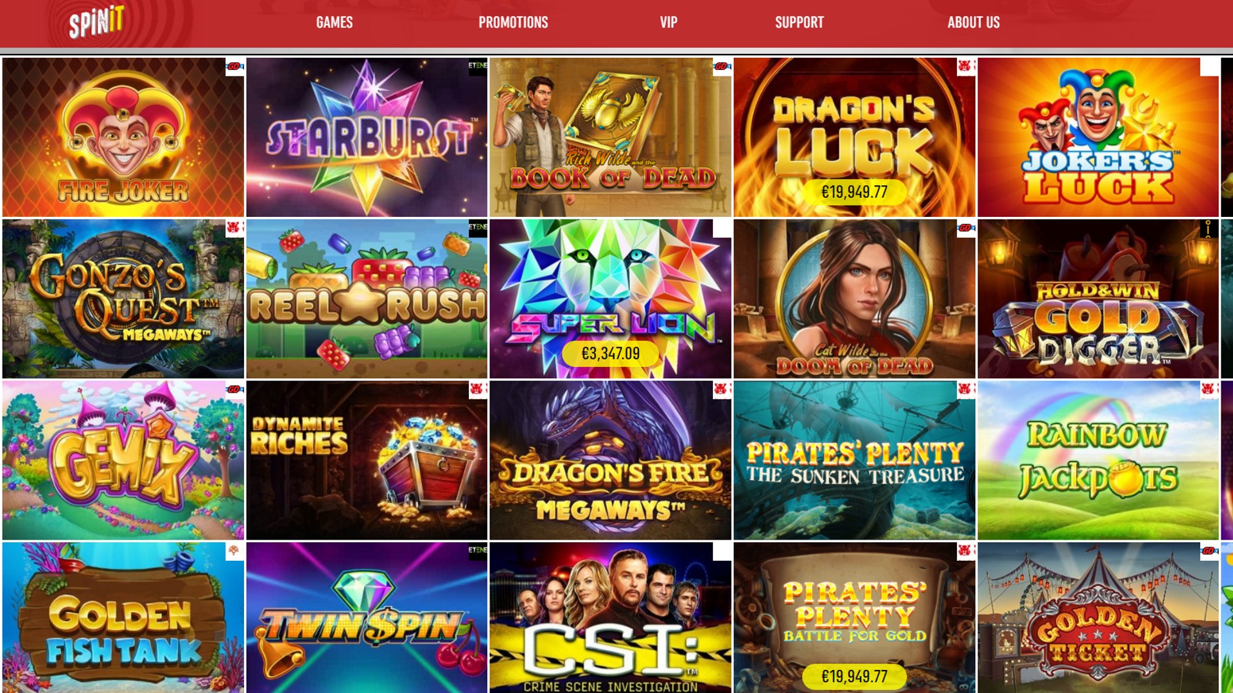Viewport: 1233px width, 693px height.
Task: Open the Support link
Action: click(x=800, y=22)
